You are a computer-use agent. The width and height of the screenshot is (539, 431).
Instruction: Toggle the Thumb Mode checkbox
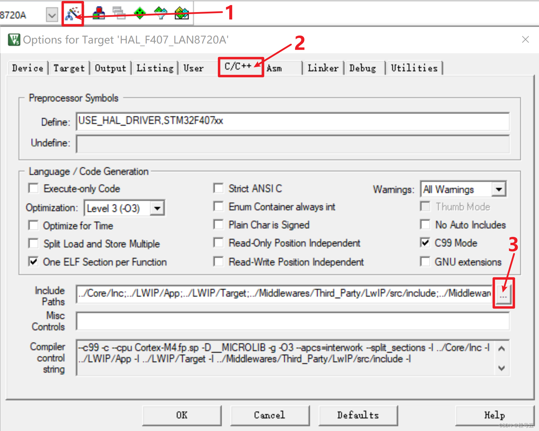click(x=425, y=207)
